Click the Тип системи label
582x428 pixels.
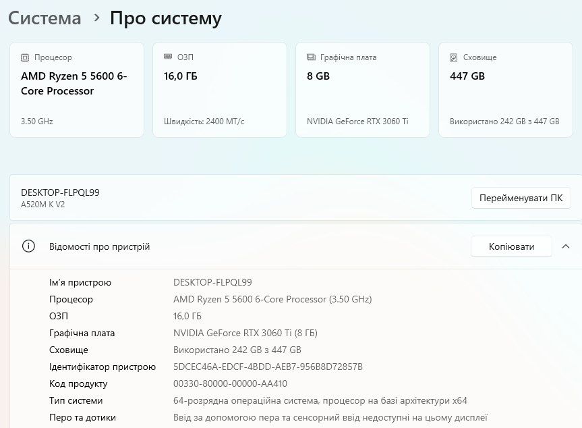tap(76, 400)
